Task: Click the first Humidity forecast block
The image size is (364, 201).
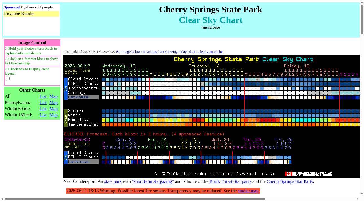Action: pyautogui.click(x=104, y=120)
